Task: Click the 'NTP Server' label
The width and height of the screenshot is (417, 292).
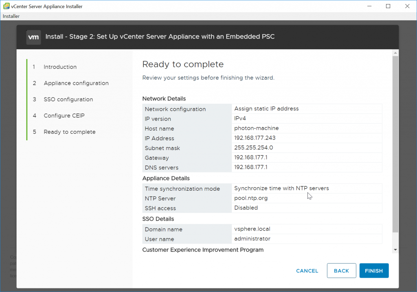Action: [160, 198]
